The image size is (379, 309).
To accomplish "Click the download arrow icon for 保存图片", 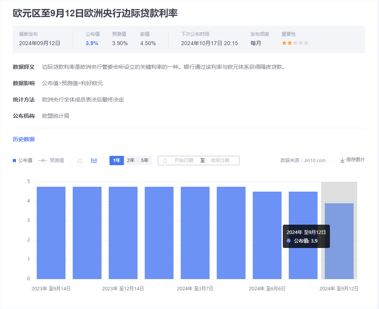I will coord(342,160).
